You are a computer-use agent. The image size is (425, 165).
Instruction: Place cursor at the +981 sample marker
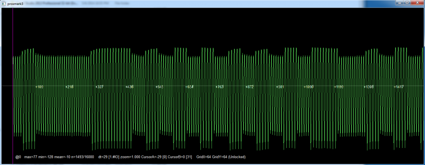point(280,87)
